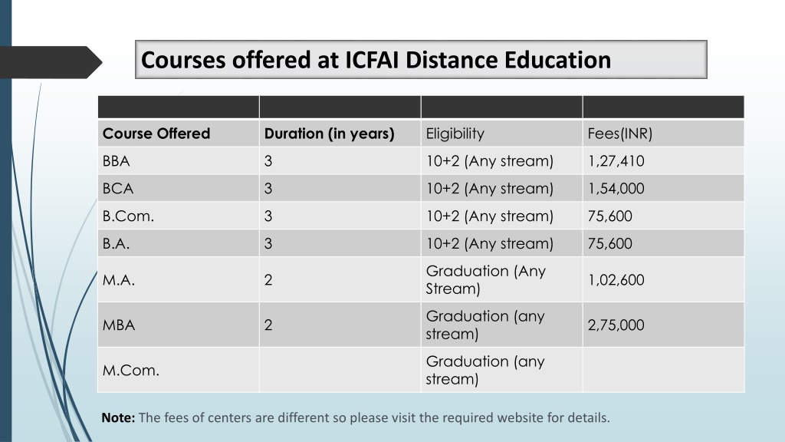Screen dimensions: 785x442
Task: Click the dark arrow shape beside the title
Action: [x=51, y=62]
